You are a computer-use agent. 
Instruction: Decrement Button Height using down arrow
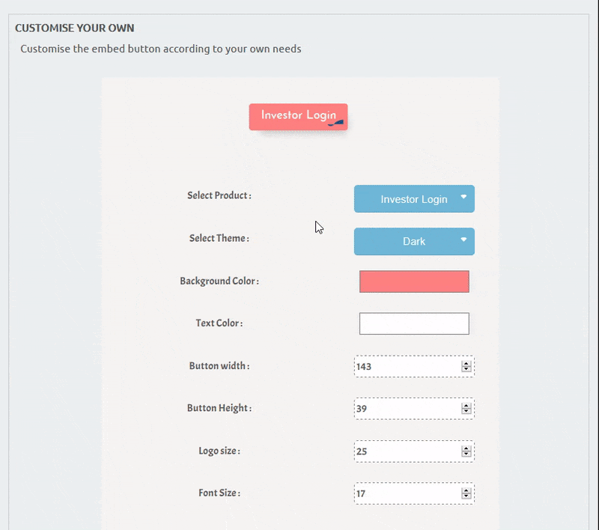pos(466,412)
